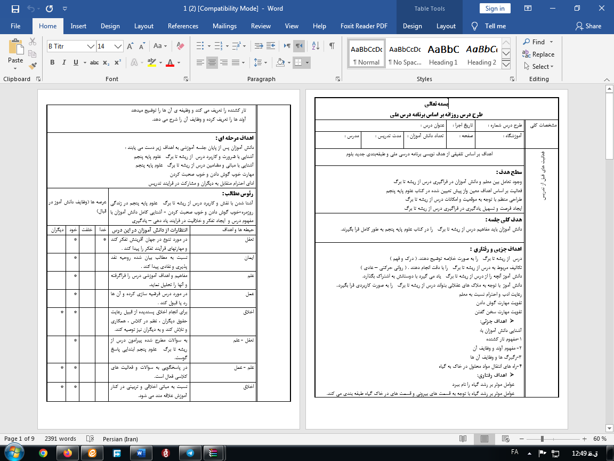The image size is (614, 461).
Task: Expand the Styles gallery More arrow
Action: (x=506, y=65)
